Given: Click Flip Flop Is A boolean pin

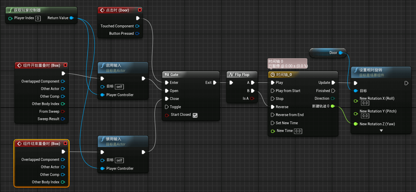Looking at the screenshot, I should (252, 98).
